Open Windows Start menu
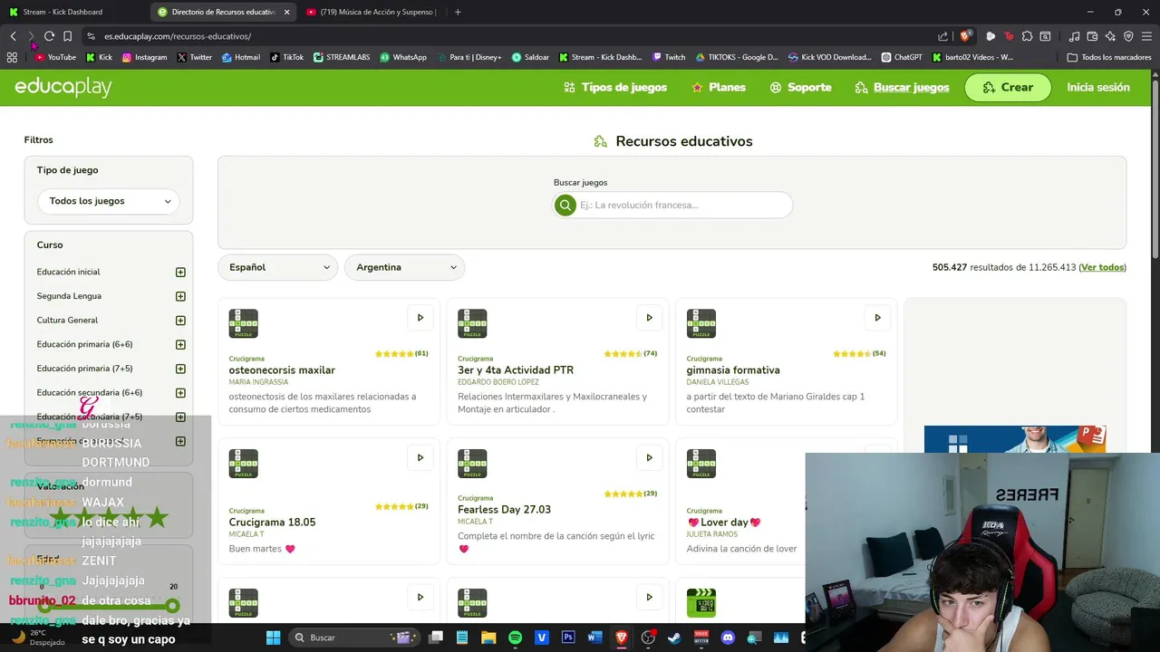The height and width of the screenshot is (652, 1160). (273, 638)
